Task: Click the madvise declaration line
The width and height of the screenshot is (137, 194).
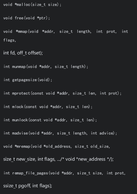Action: click(x=60, y=133)
